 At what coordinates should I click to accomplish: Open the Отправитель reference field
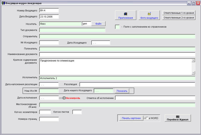click(x=117, y=36)
